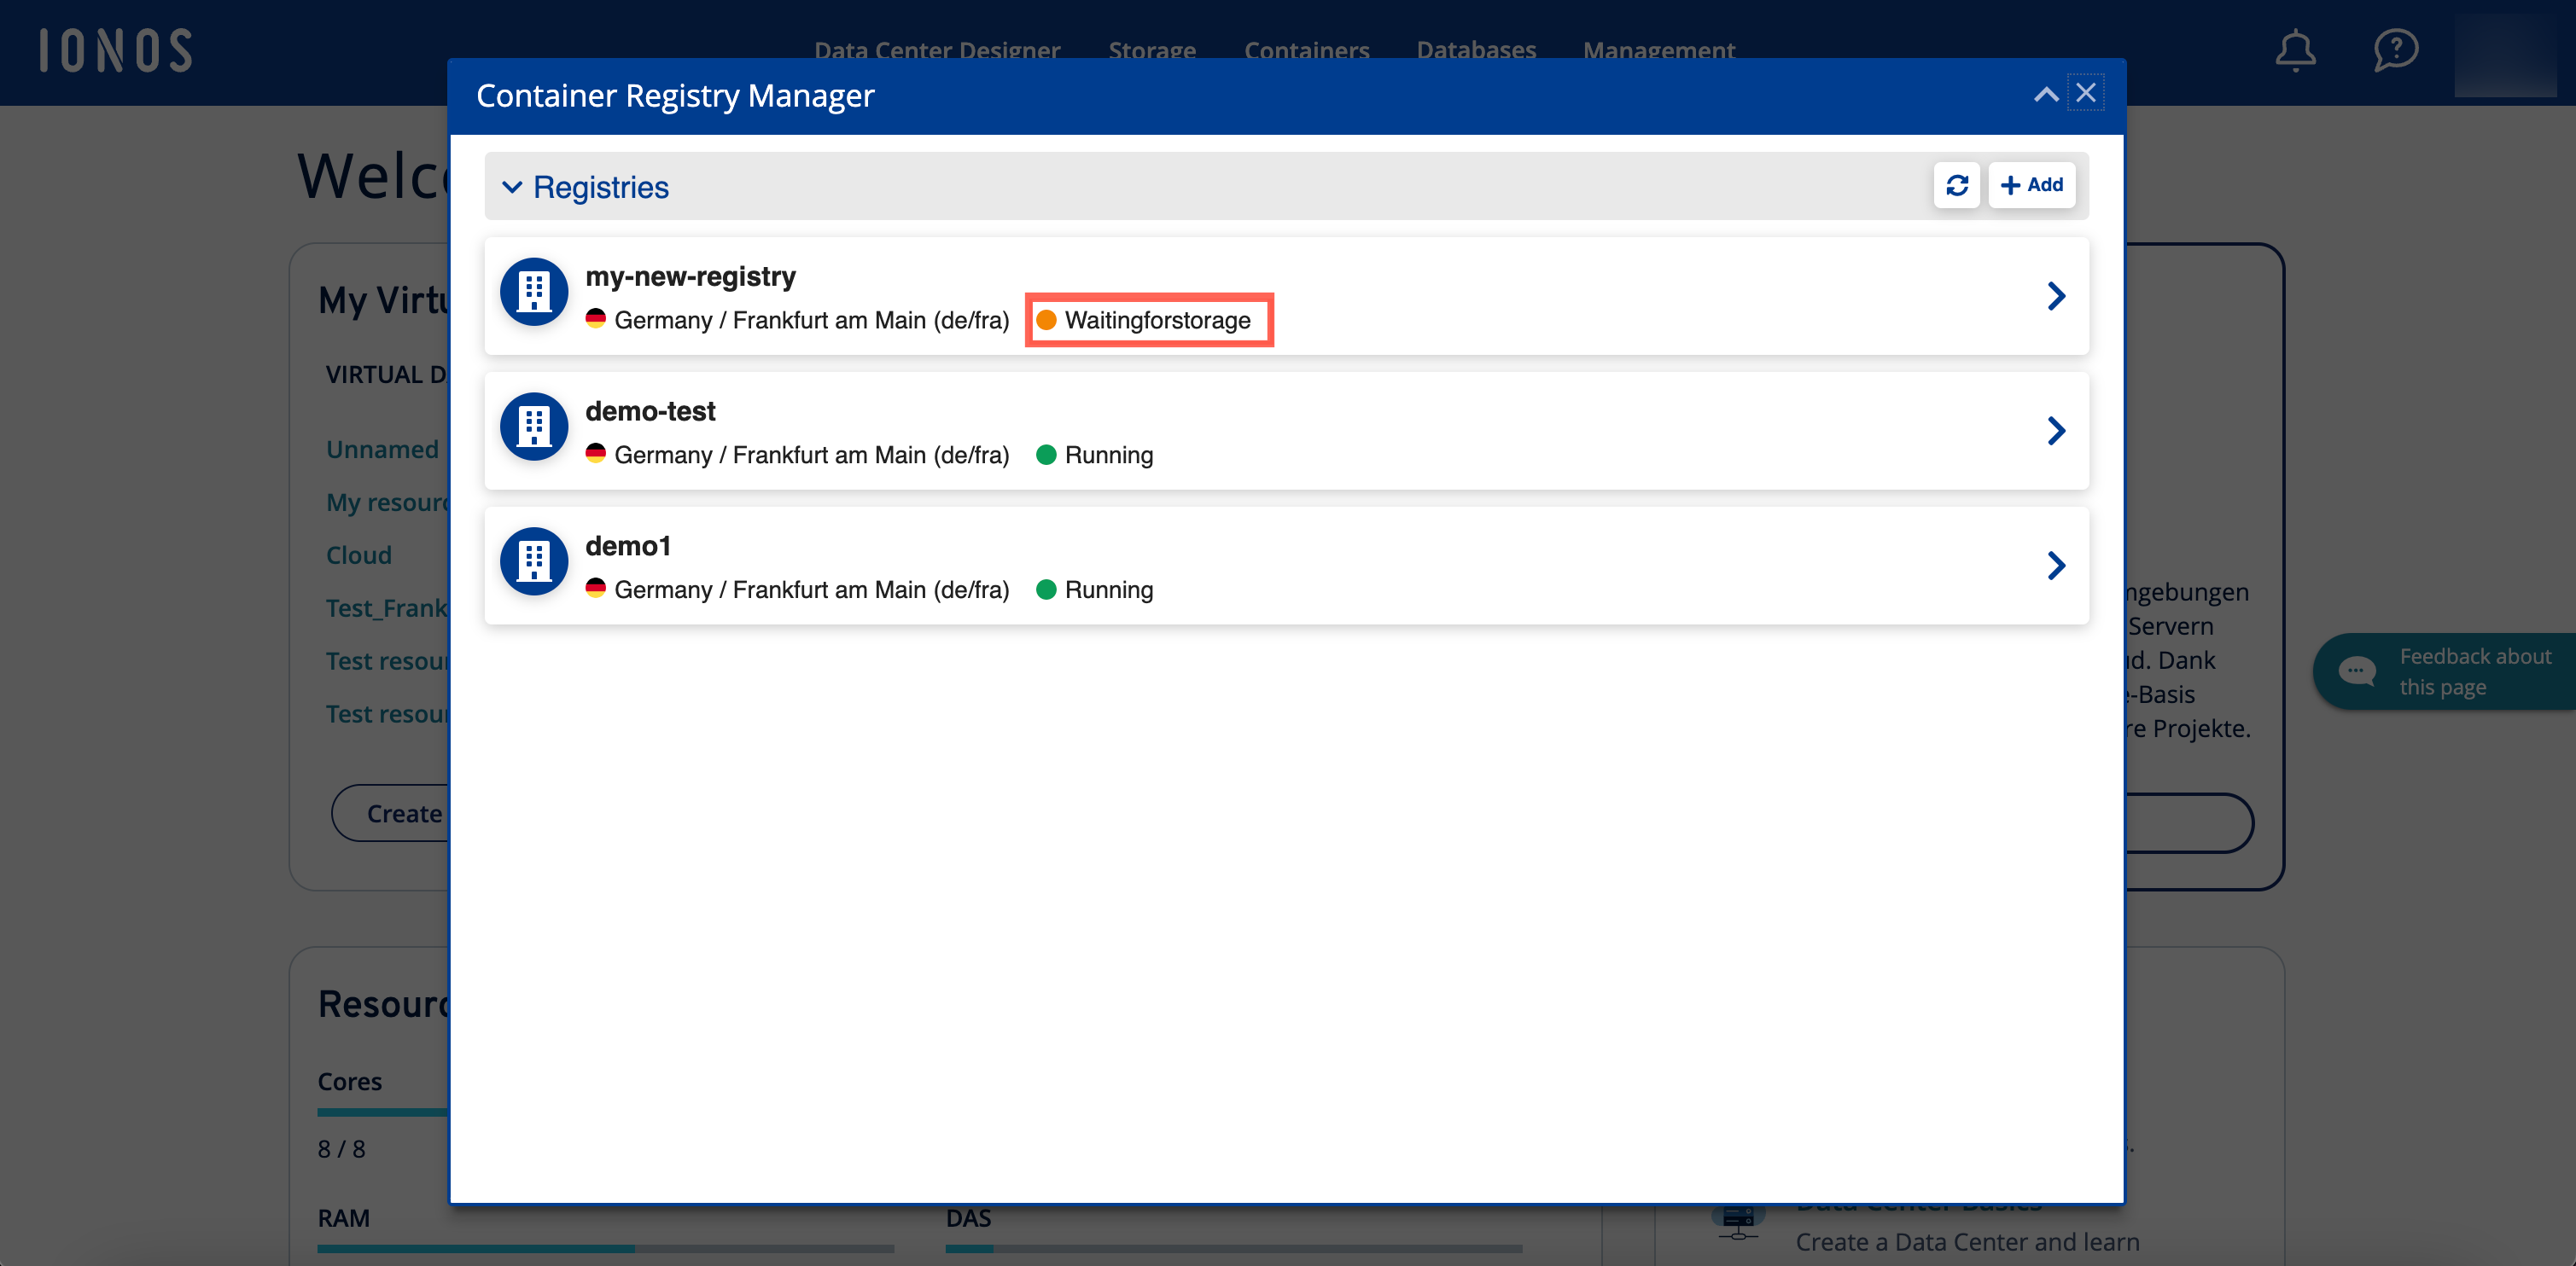Viewport: 2576px width, 1266px height.
Task: Select the my-new-registry name
Action: click(690, 276)
